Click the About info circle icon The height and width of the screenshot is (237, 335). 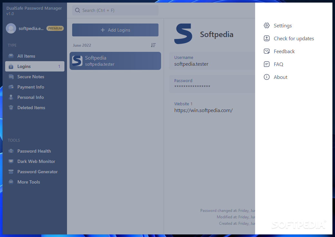tap(267, 77)
